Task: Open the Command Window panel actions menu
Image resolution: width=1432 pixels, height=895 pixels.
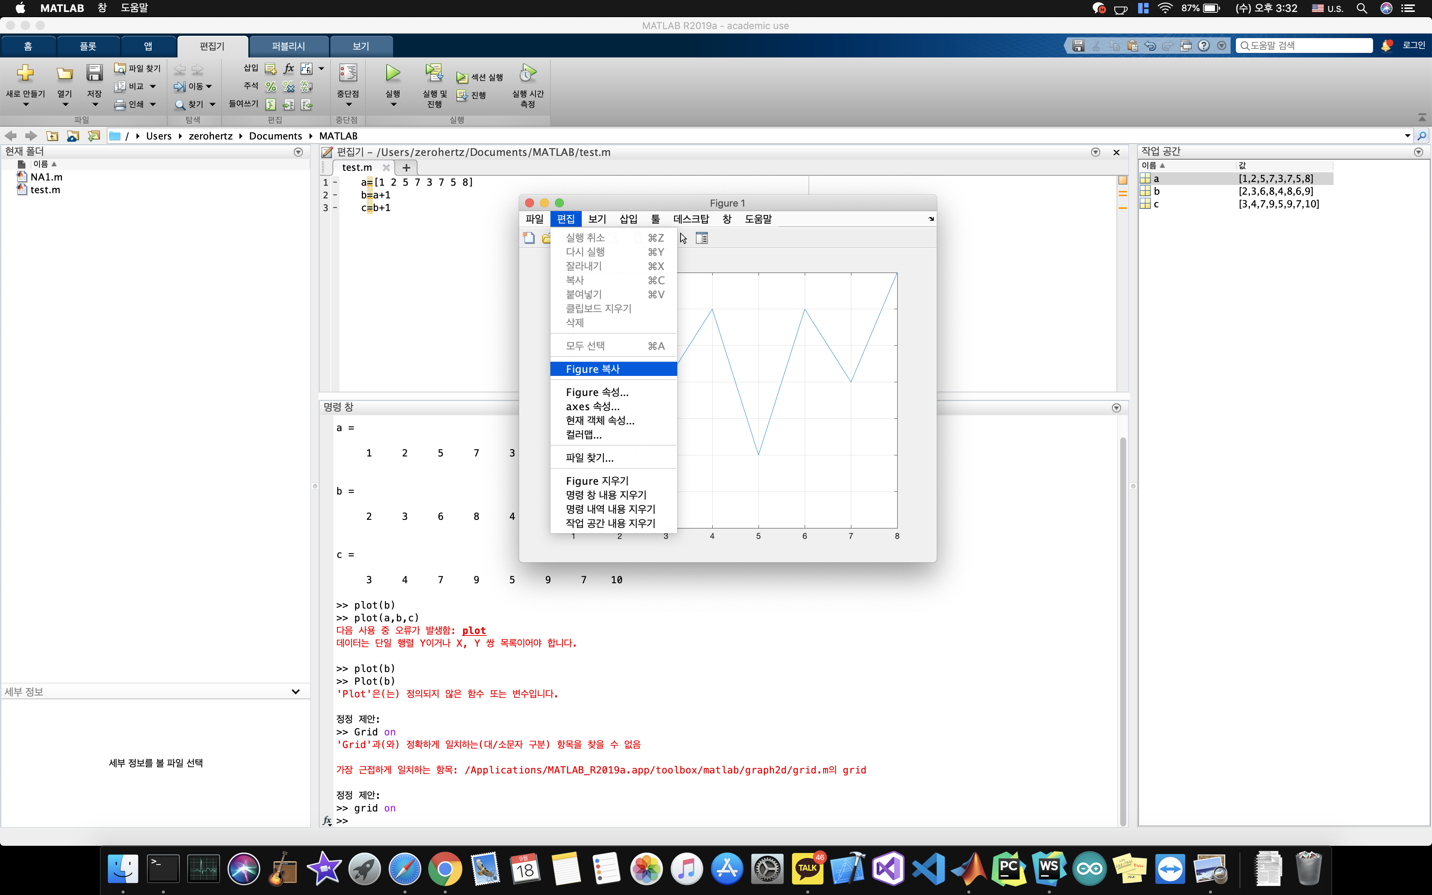Action: pos(1117,408)
